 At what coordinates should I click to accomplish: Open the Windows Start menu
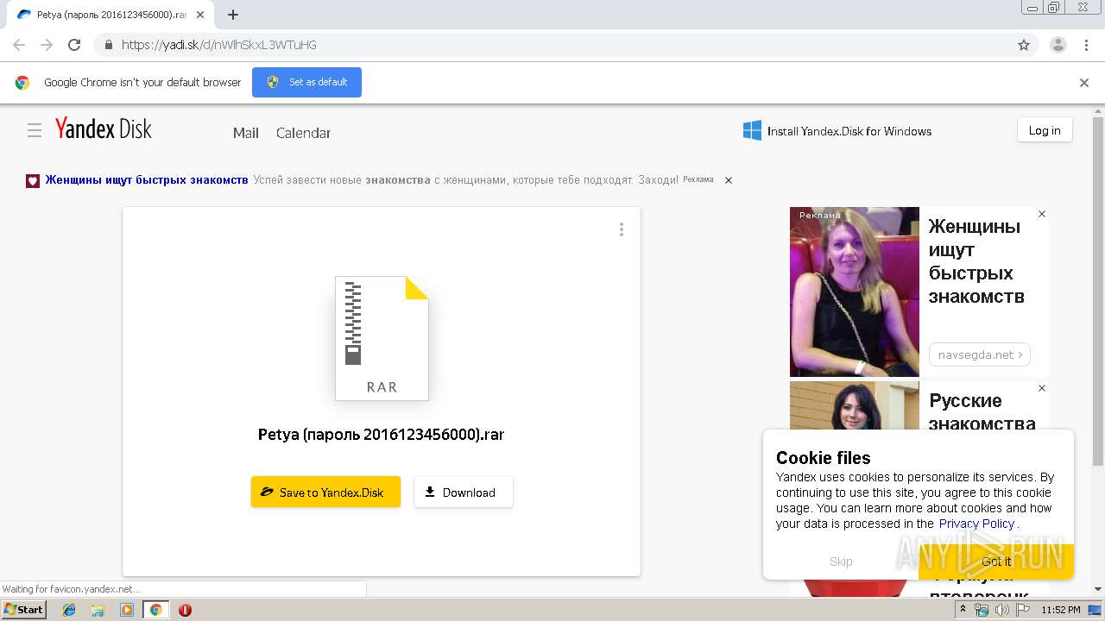[x=23, y=609]
